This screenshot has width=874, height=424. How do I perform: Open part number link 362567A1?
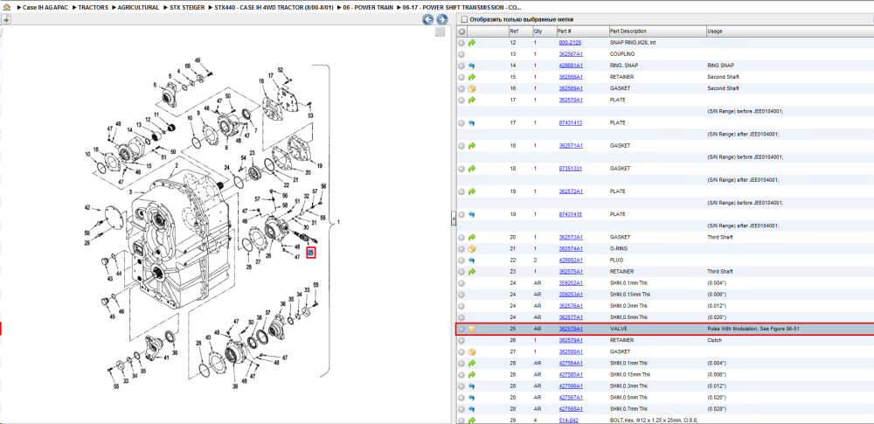(x=570, y=54)
